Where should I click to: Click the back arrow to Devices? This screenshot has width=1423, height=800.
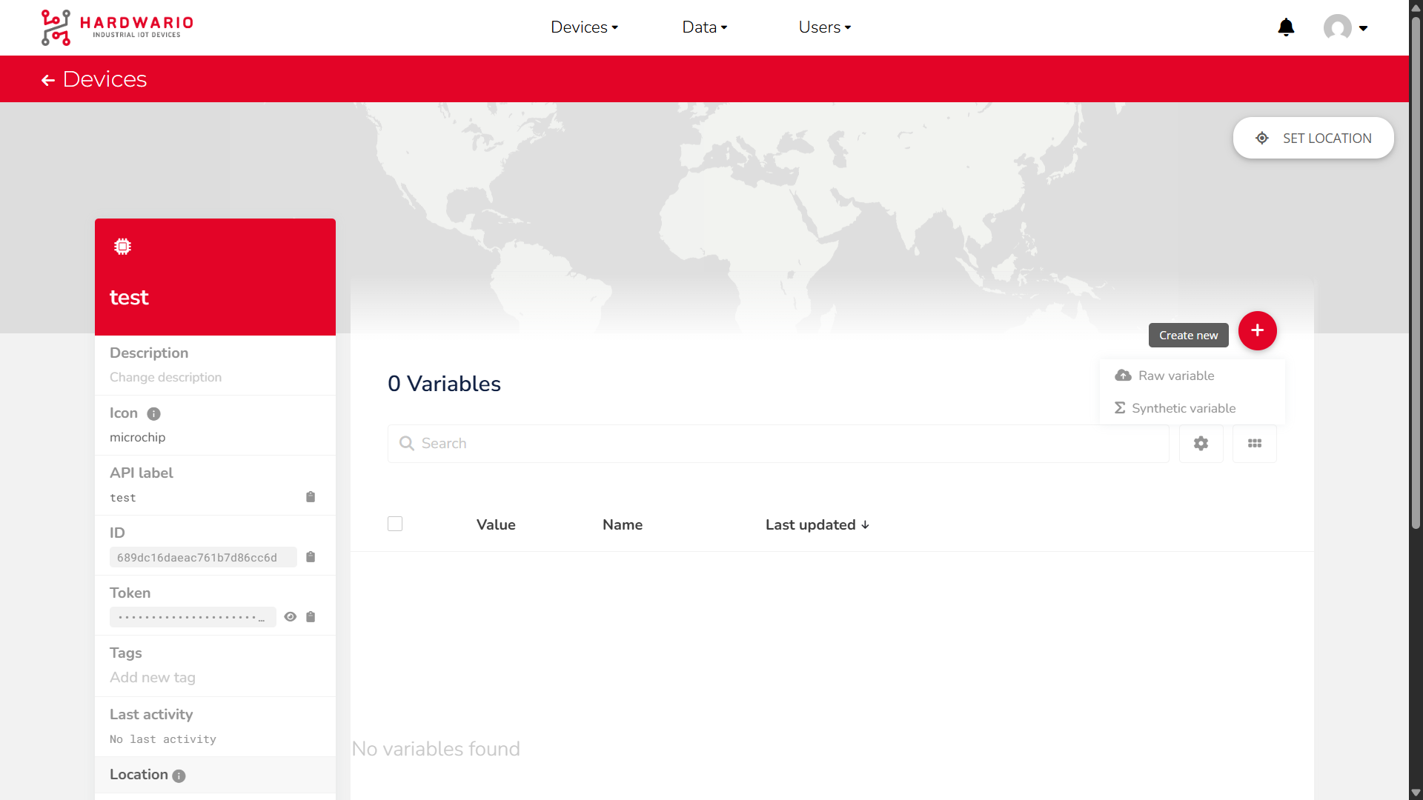click(x=48, y=80)
